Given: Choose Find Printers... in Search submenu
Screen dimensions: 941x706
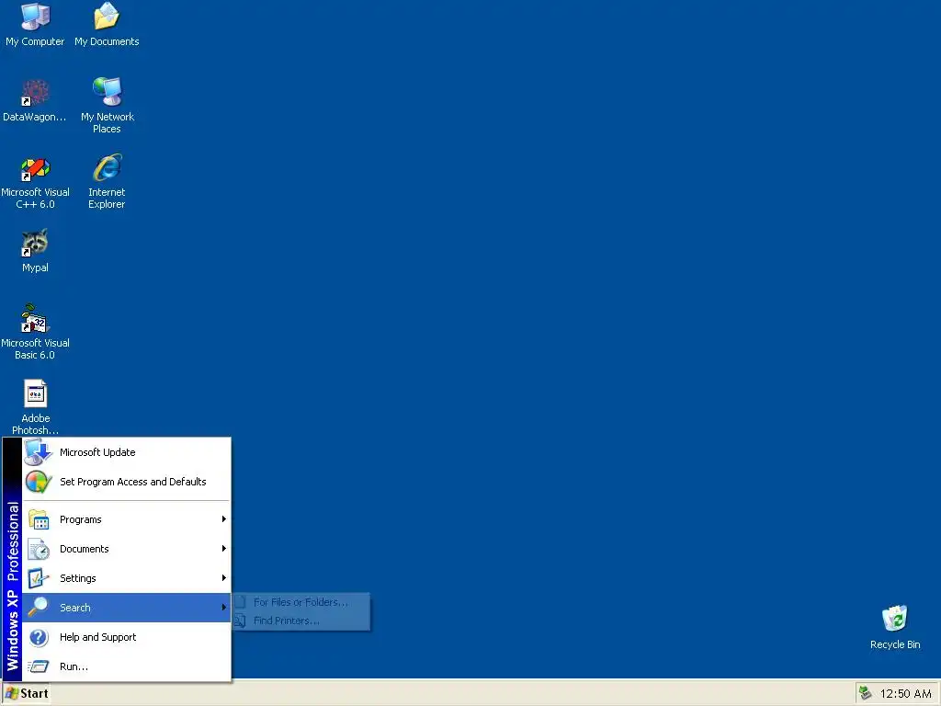Looking at the screenshot, I should coord(301,621).
